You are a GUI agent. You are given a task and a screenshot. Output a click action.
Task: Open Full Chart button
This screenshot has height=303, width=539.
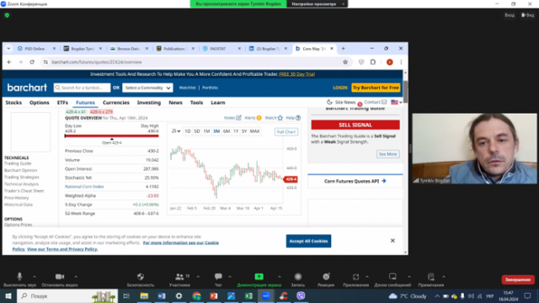(286, 132)
